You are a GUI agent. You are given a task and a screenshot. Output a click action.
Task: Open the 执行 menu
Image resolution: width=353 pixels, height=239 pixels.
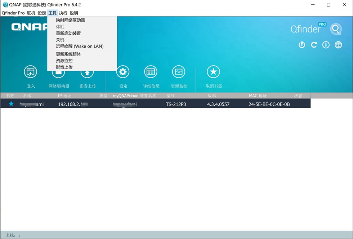tap(63, 13)
